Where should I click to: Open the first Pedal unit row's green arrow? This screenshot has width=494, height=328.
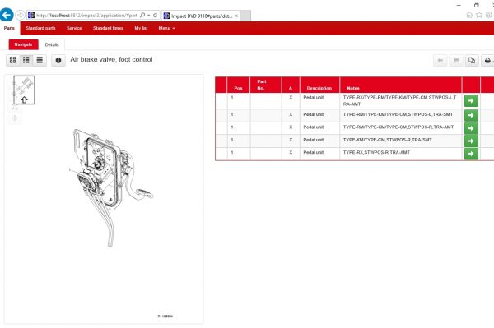471,101
